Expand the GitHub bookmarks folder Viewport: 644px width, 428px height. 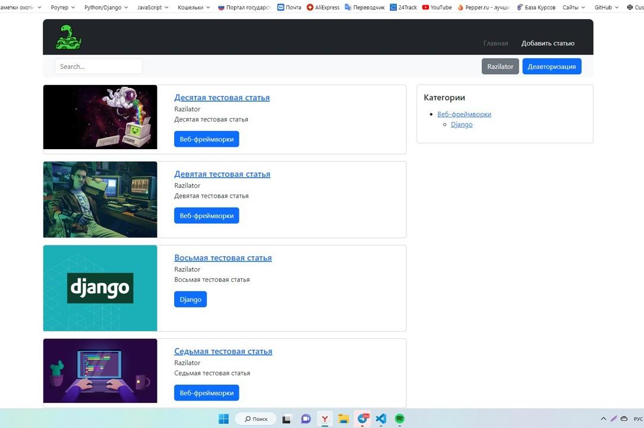coord(606,7)
